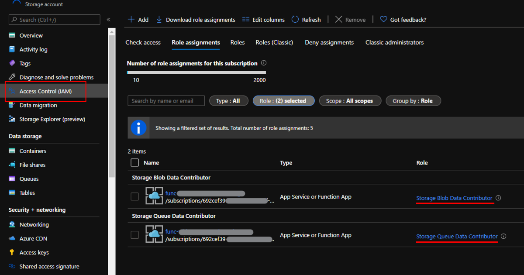
Task: Click the Activity log icon
Action: point(12,49)
